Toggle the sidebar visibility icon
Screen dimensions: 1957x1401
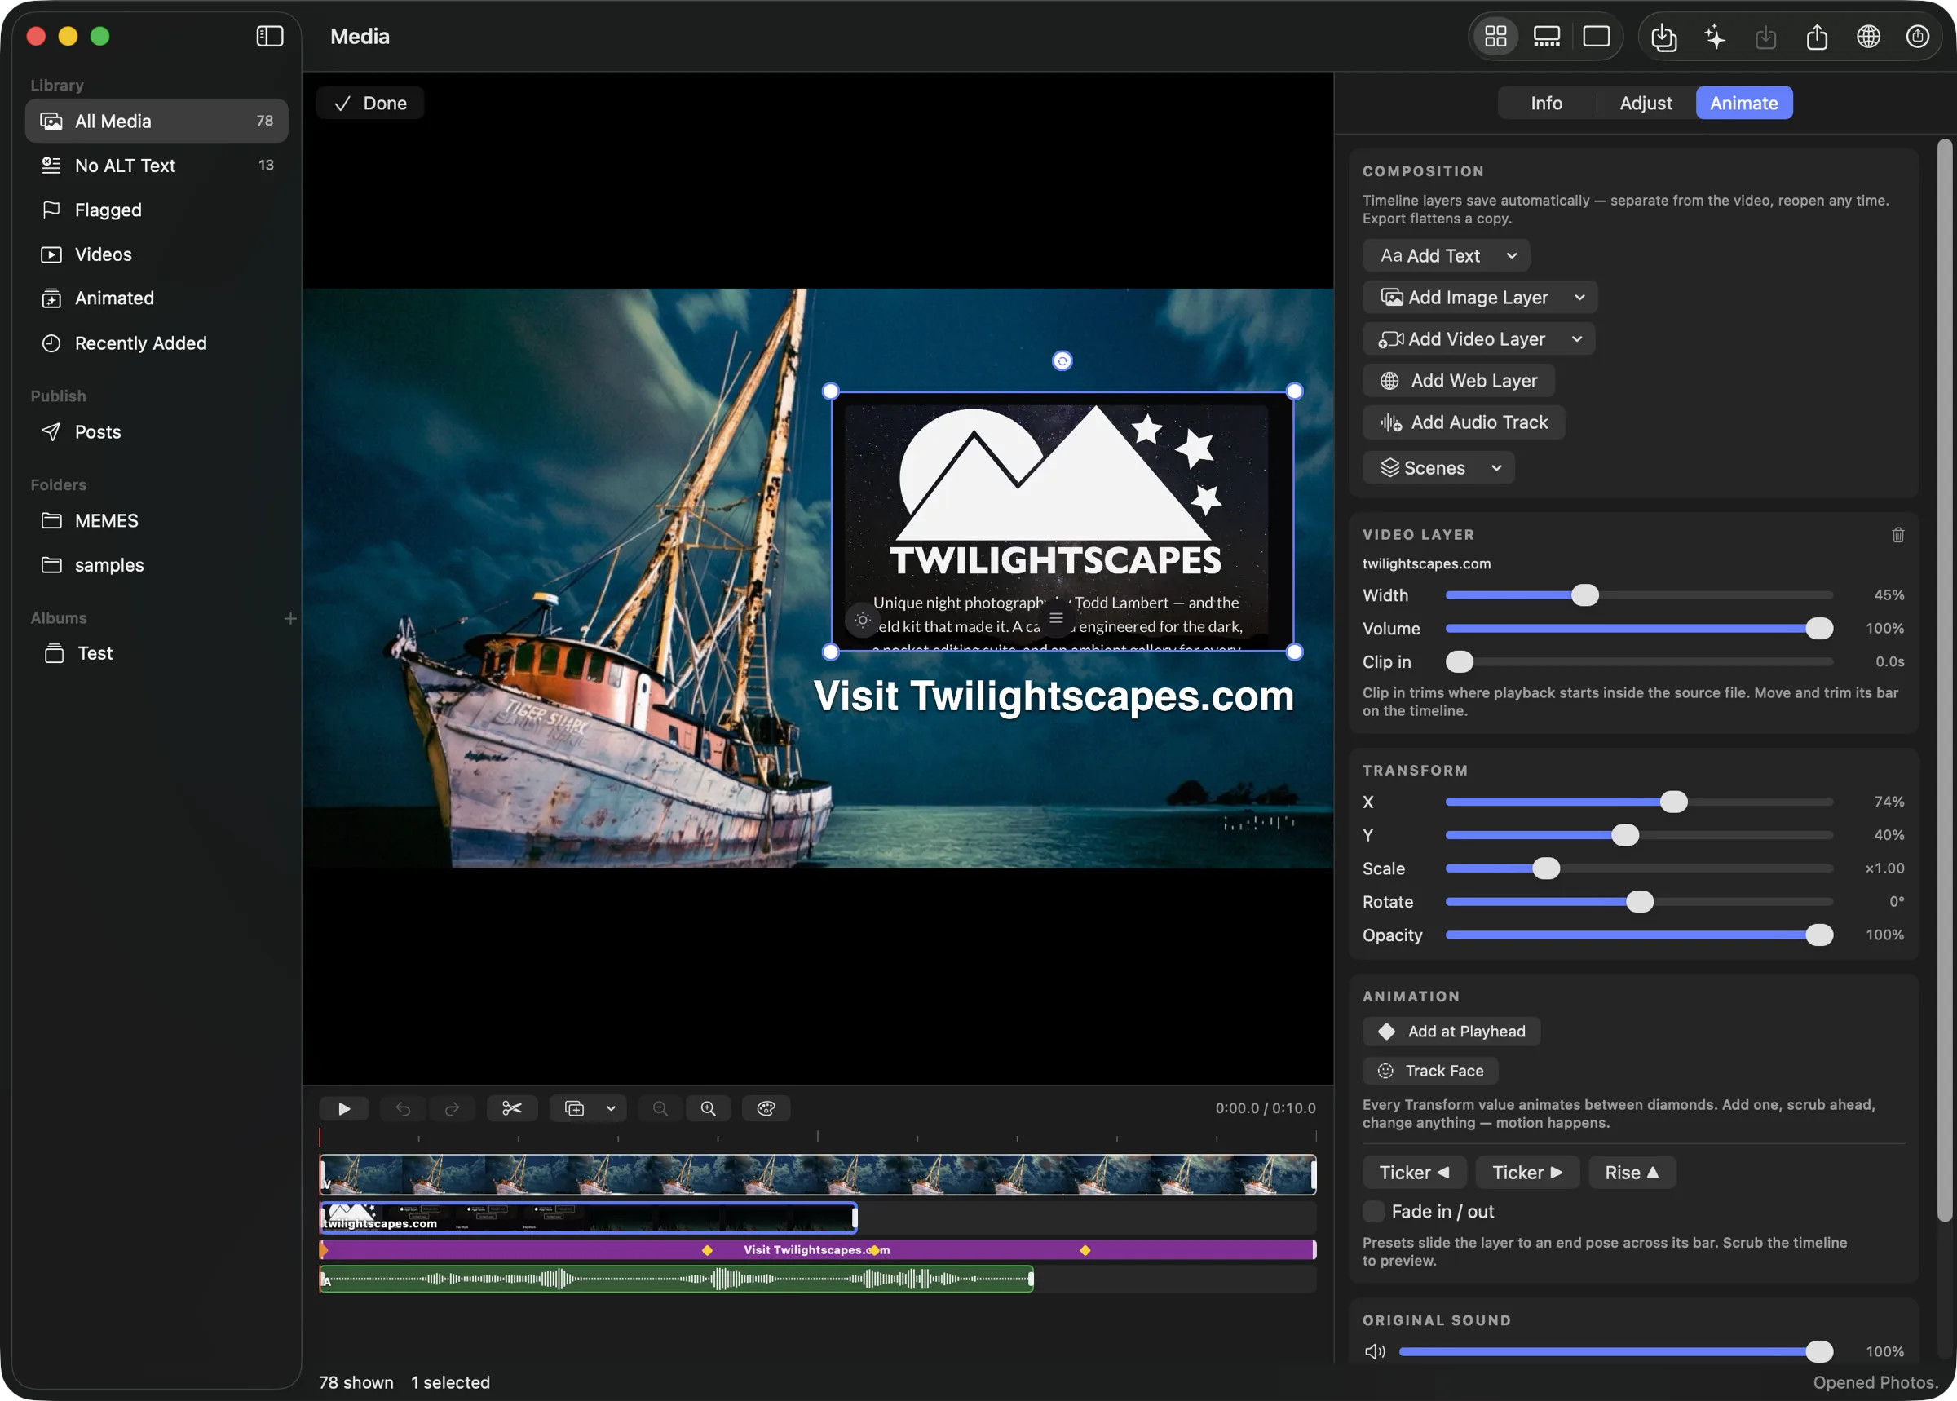(270, 36)
